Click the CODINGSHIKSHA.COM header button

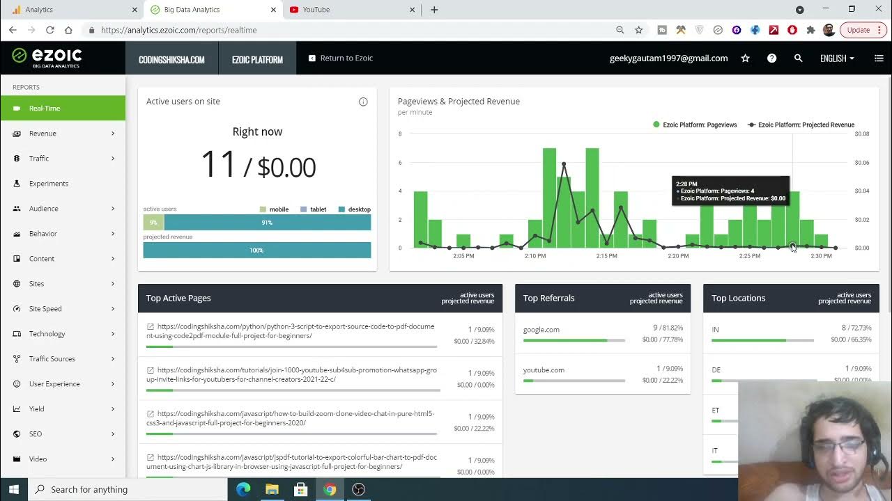(171, 59)
